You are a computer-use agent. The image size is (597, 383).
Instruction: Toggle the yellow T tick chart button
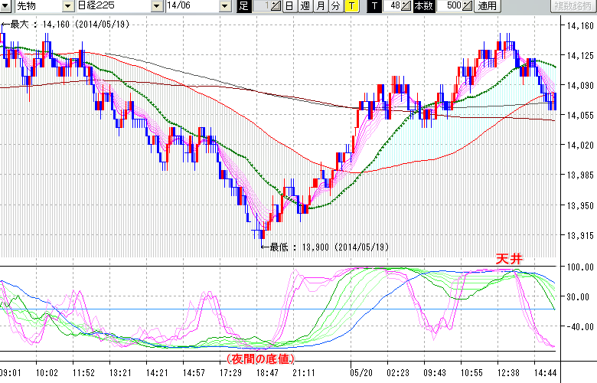(351, 6)
